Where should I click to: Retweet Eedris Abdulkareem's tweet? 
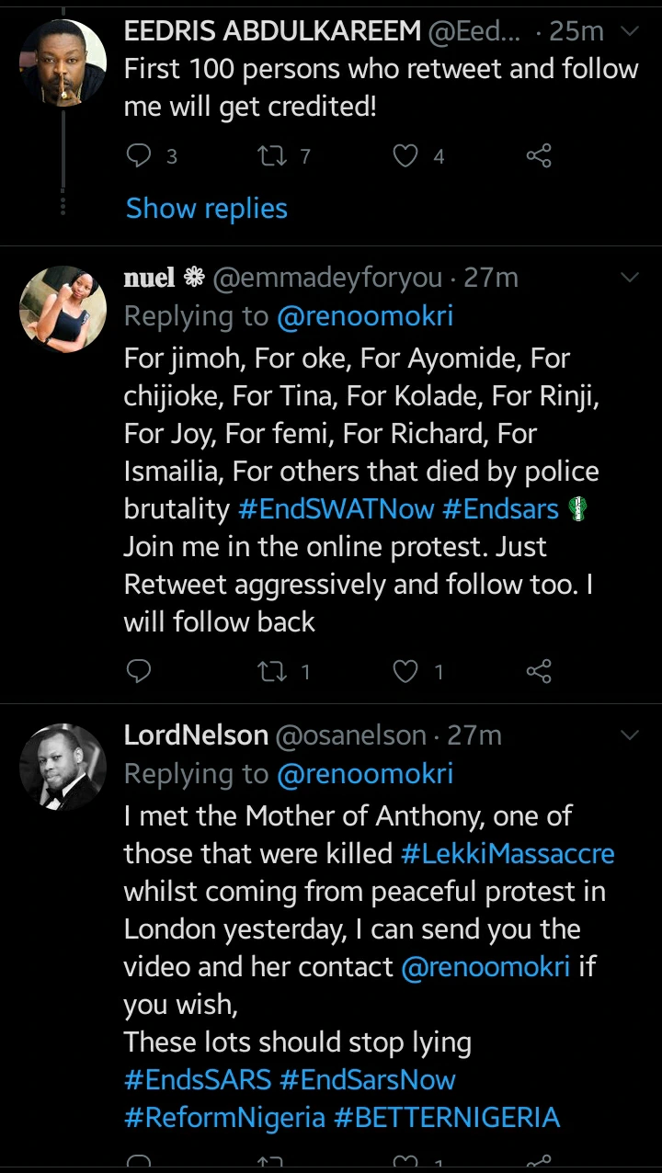click(272, 156)
